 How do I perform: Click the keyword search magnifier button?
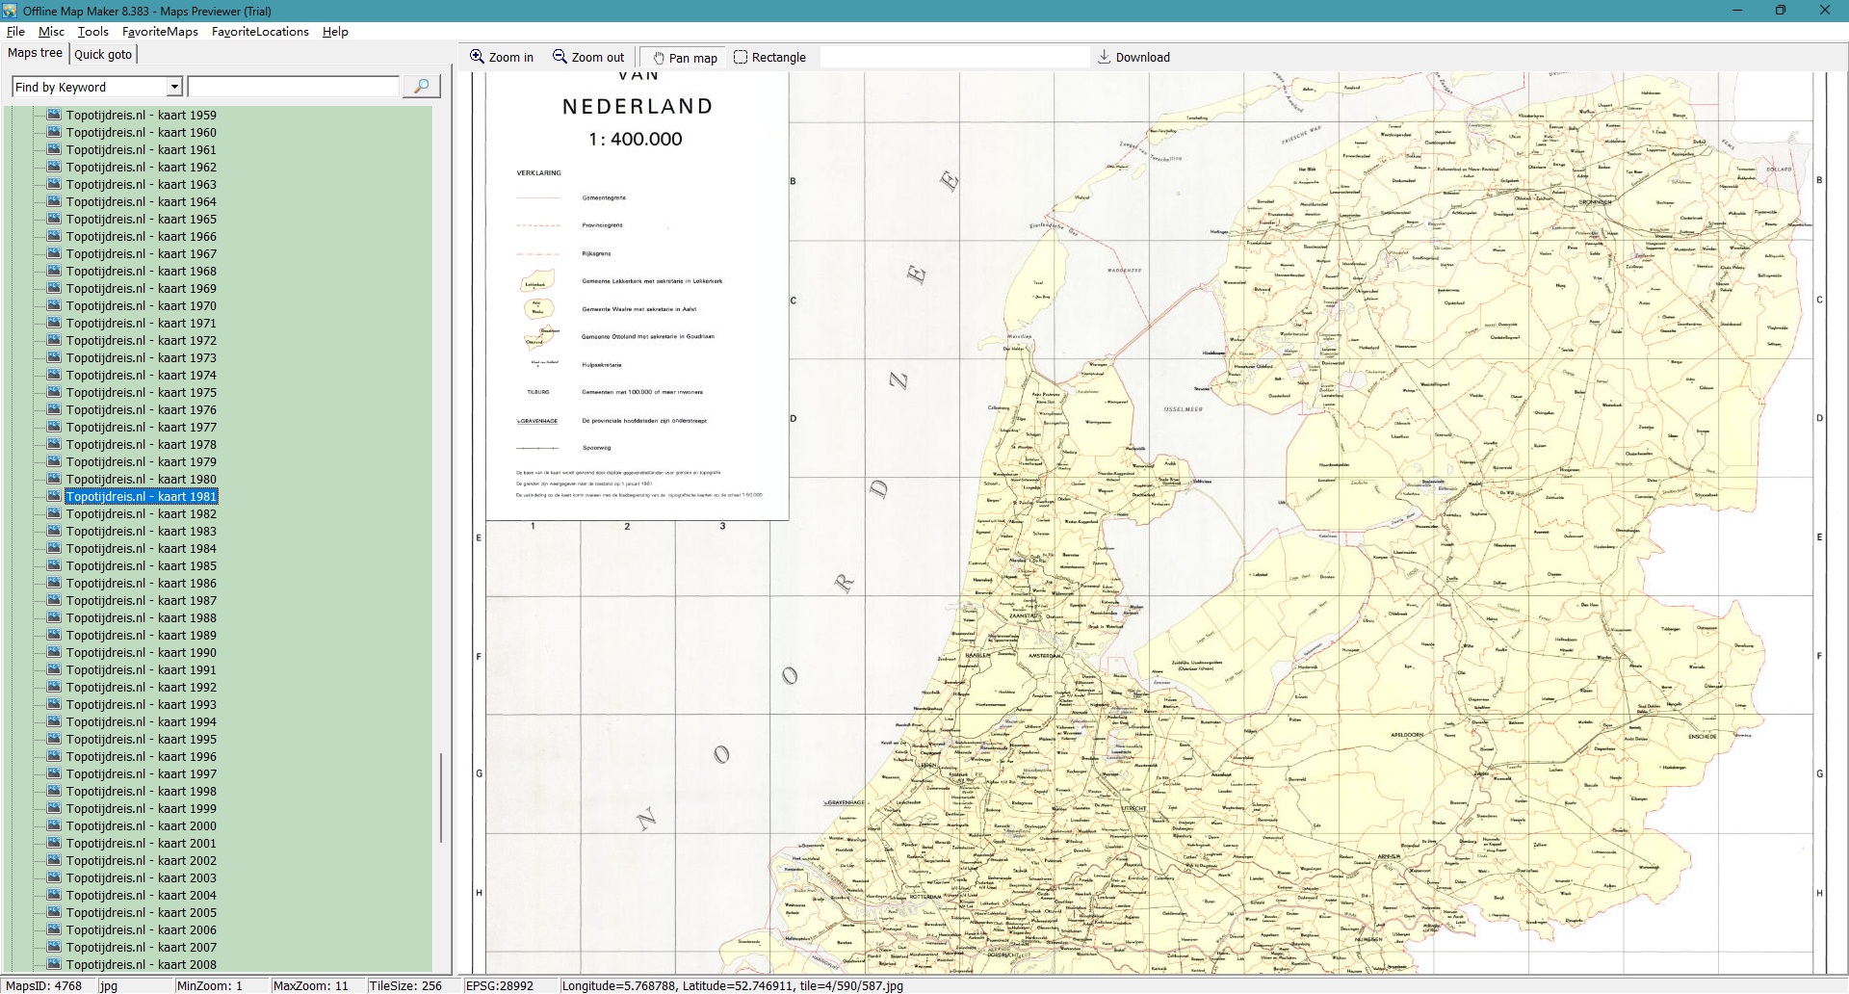click(x=421, y=87)
